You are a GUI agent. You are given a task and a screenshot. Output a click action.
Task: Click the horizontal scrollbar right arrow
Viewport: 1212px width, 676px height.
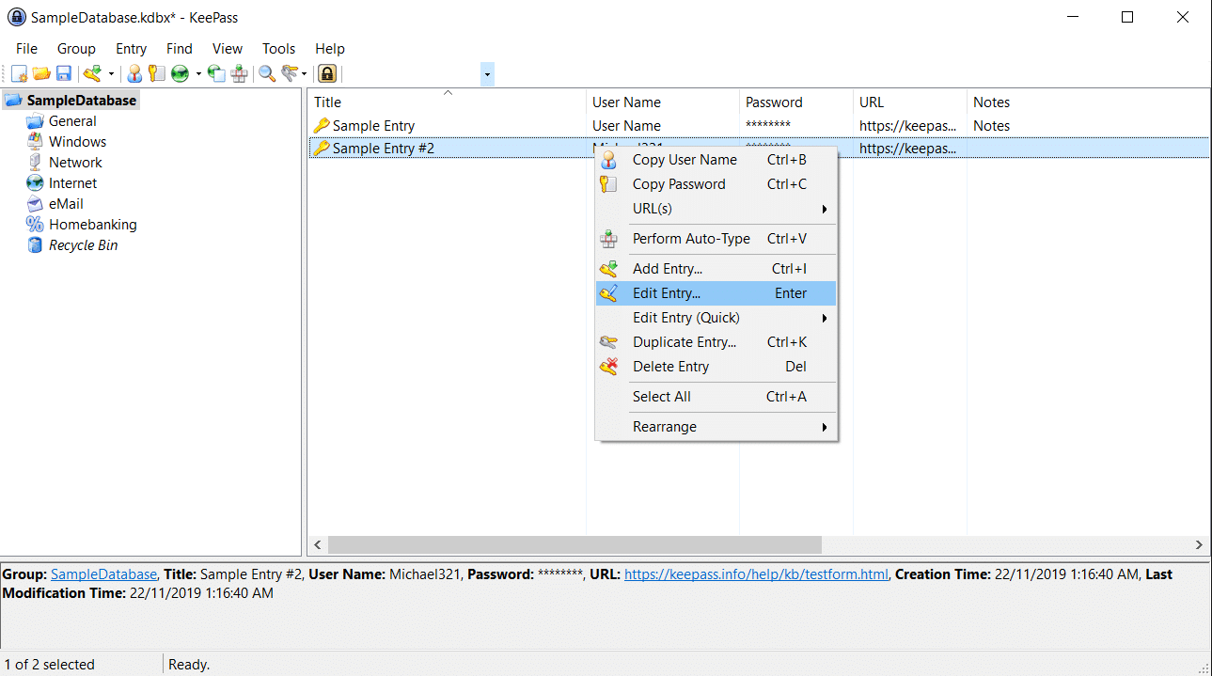coord(1199,544)
